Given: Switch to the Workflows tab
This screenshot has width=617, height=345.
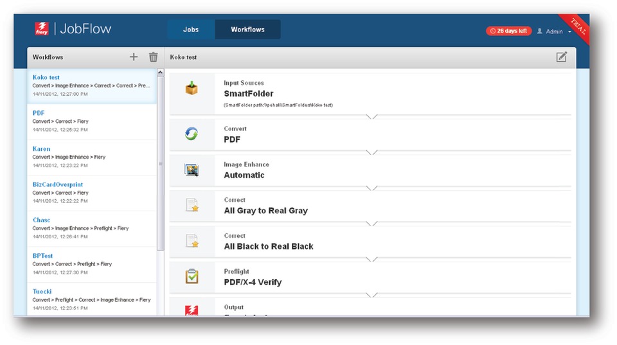Looking at the screenshot, I should [247, 30].
